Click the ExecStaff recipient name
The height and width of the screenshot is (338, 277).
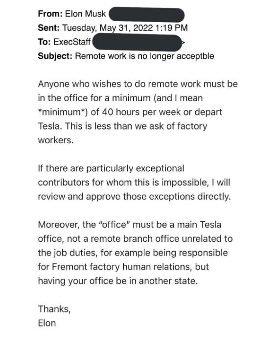[72, 42]
